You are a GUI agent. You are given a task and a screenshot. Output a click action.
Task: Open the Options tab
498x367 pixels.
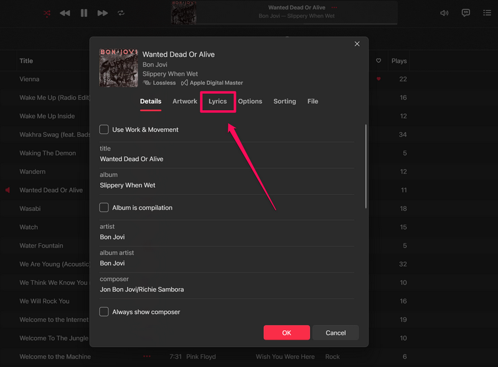pos(250,101)
